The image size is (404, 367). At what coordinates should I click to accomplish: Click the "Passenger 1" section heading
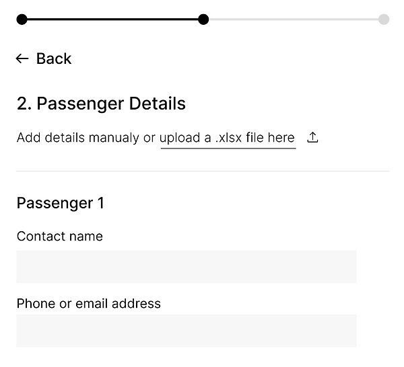click(61, 203)
